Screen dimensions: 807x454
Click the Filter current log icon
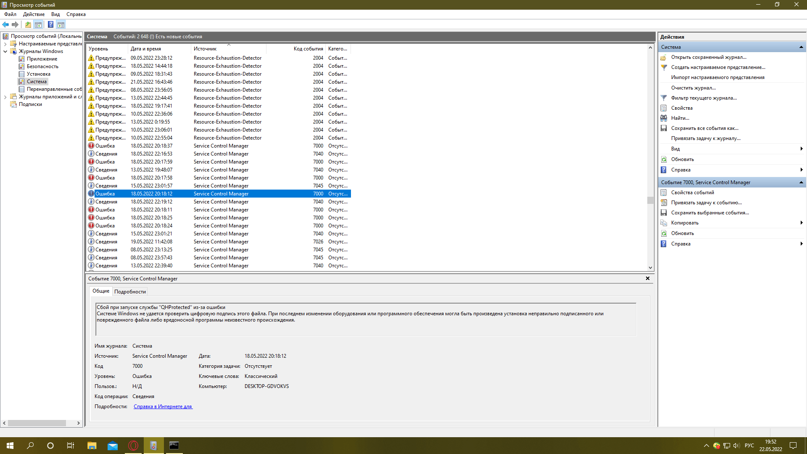pyautogui.click(x=663, y=98)
